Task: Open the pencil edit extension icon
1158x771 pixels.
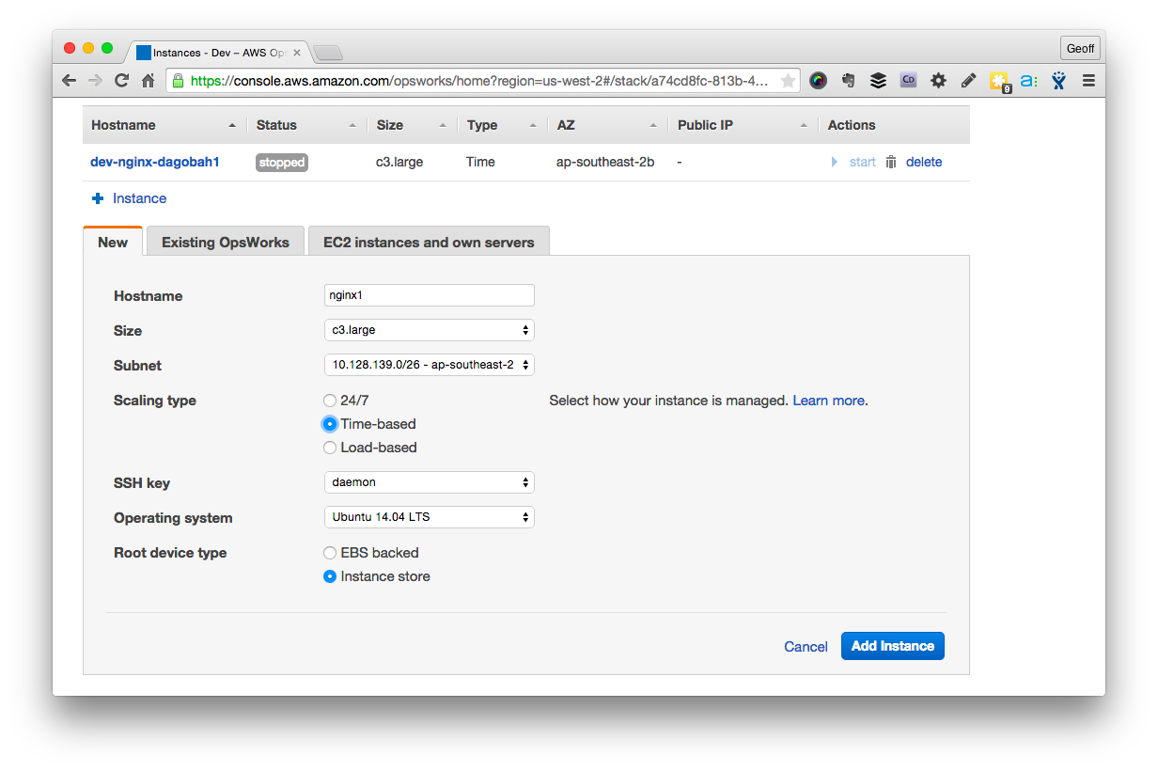Action: [x=968, y=81]
